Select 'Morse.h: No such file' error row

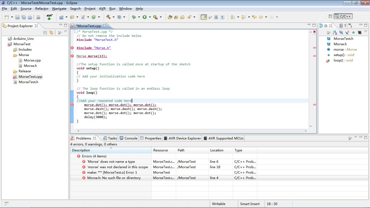pyautogui.click(x=114, y=178)
